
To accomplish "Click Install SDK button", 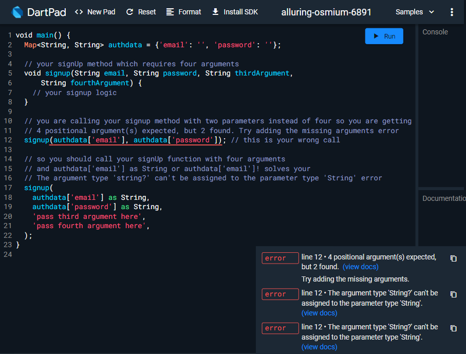I will click(x=235, y=12).
